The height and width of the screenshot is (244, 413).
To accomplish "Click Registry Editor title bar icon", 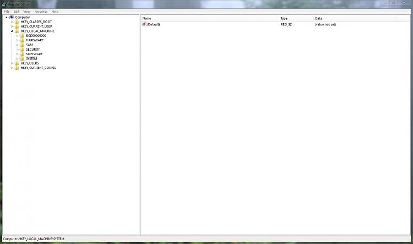I will [4, 4].
